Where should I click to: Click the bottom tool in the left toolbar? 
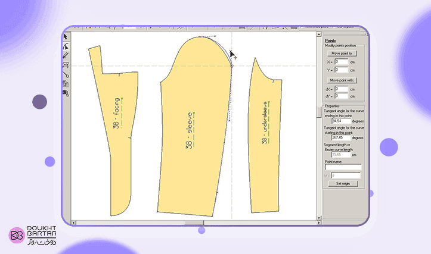[66, 93]
